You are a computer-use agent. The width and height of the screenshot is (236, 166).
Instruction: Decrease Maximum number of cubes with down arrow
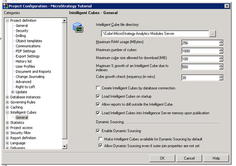click(x=221, y=53)
